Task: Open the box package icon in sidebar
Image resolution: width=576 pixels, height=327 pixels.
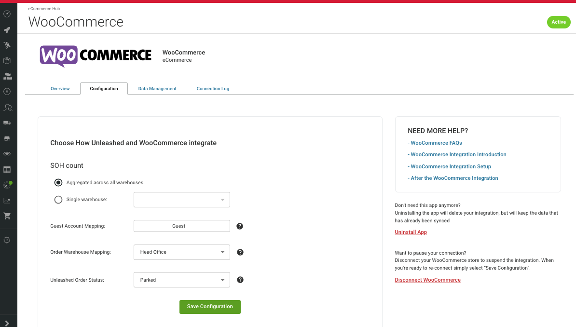Action: (7, 61)
